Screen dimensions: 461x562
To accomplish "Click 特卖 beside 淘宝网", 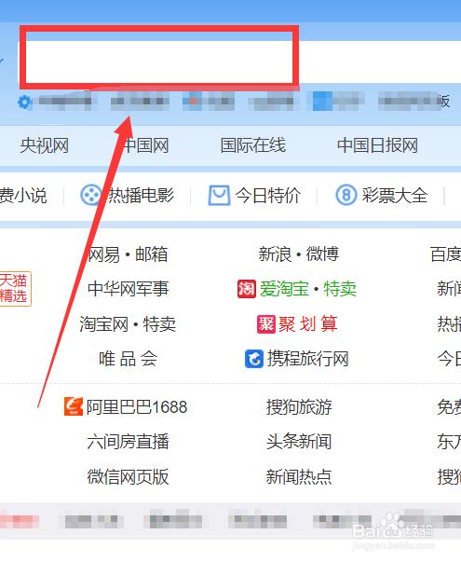I will point(160,324).
